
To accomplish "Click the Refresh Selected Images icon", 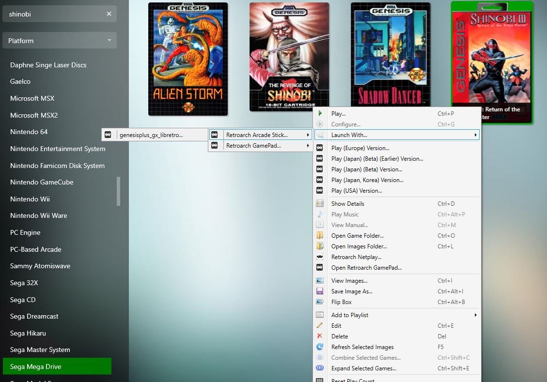I will (x=320, y=347).
